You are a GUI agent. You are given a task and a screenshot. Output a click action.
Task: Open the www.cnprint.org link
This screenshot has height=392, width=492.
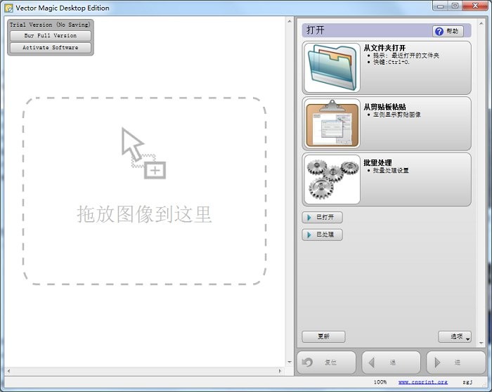423,382
